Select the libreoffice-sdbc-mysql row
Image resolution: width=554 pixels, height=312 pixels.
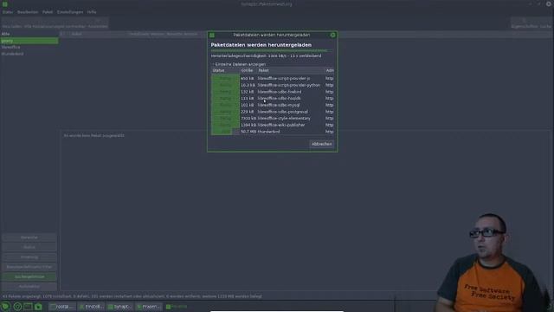(272, 105)
